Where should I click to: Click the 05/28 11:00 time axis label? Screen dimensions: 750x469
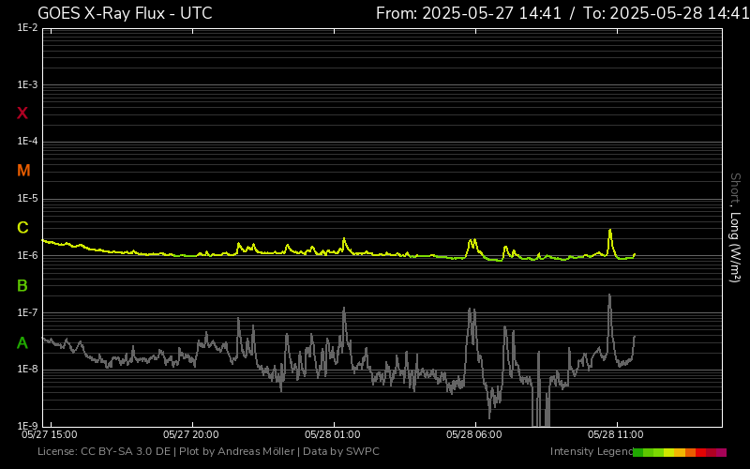[x=615, y=435]
